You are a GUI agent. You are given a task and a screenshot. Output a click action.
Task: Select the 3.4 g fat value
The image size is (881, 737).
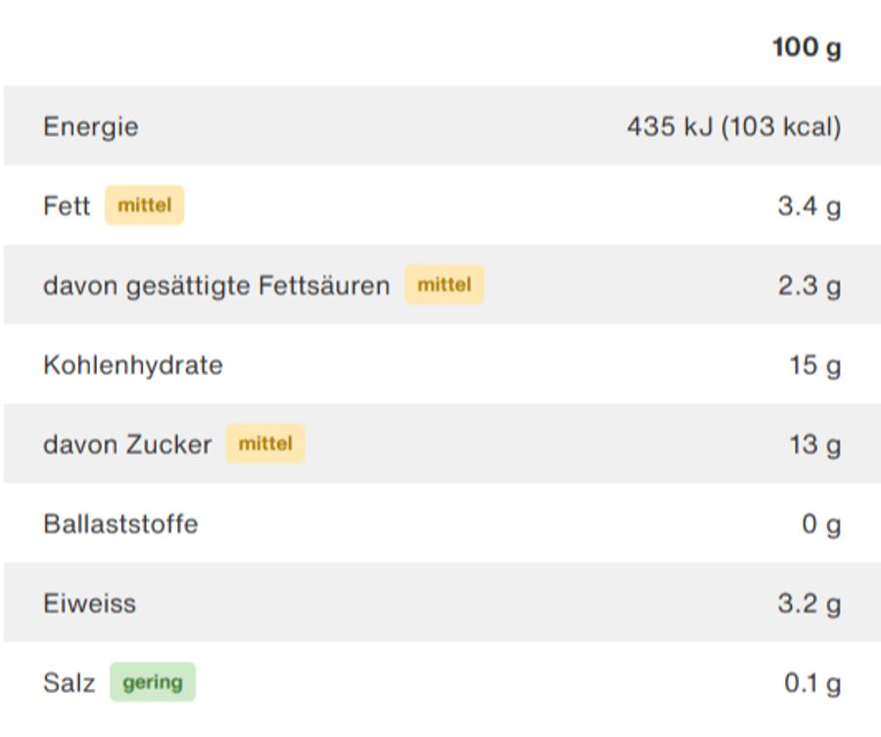click(809, 207)
